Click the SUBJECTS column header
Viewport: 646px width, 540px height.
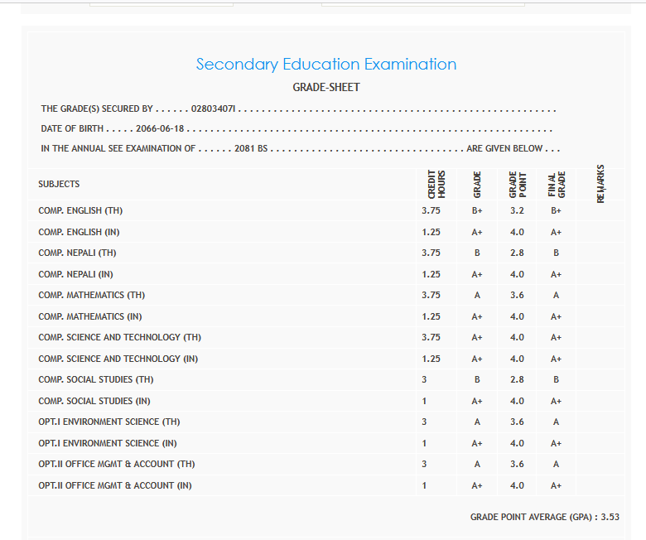[59, 184]
